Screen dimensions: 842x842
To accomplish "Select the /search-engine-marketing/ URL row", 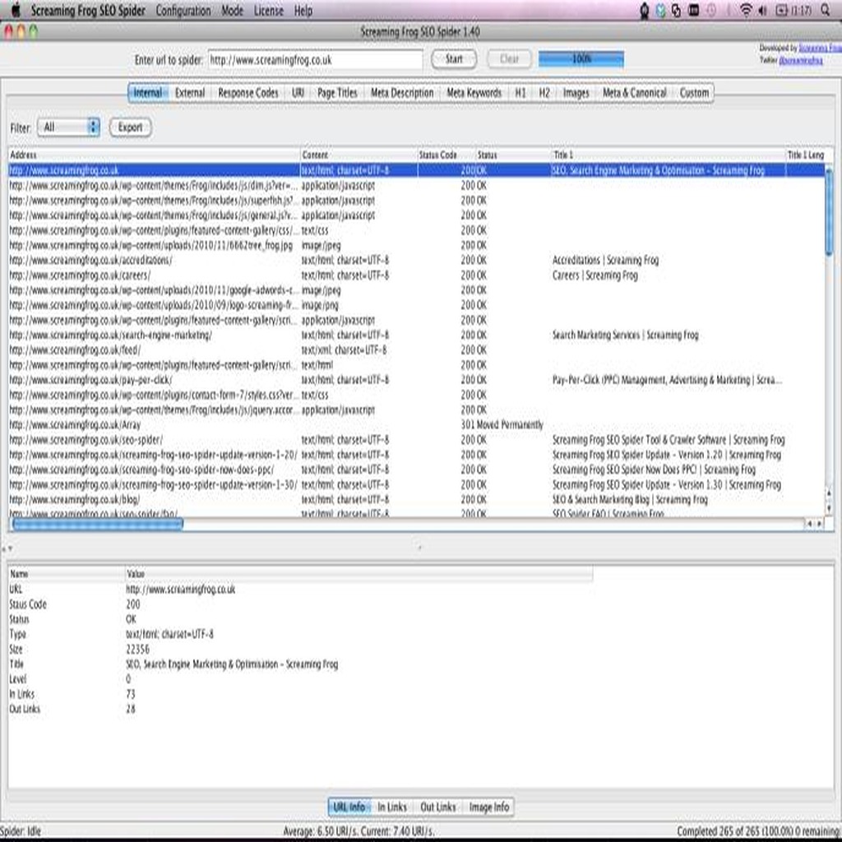I will (x=417, y=335).
